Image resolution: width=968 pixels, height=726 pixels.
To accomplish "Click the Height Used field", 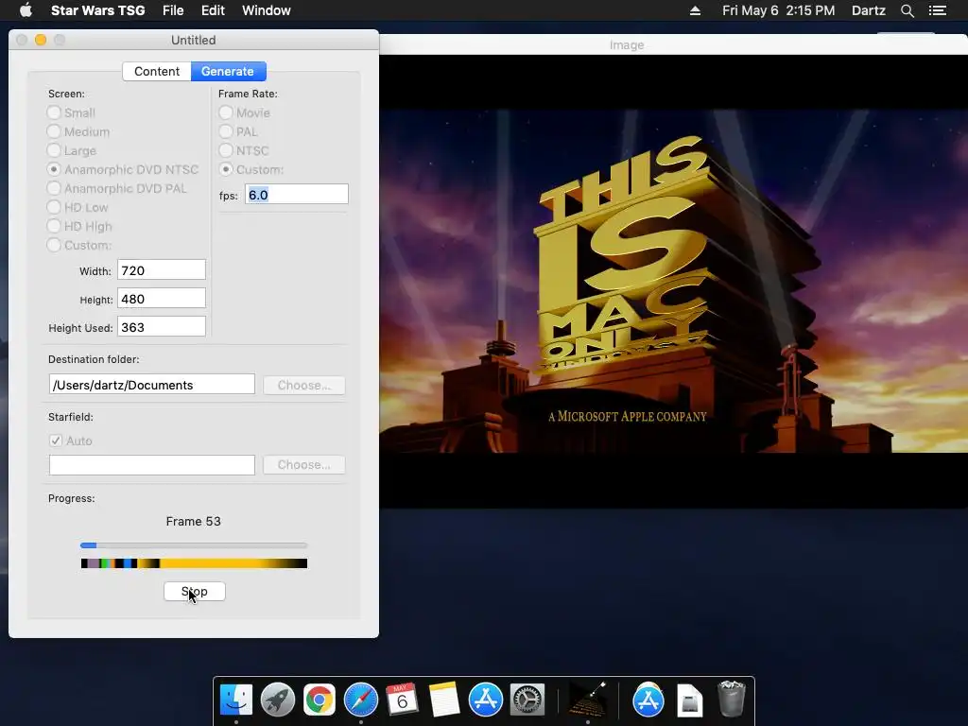I will click(162, 326).
